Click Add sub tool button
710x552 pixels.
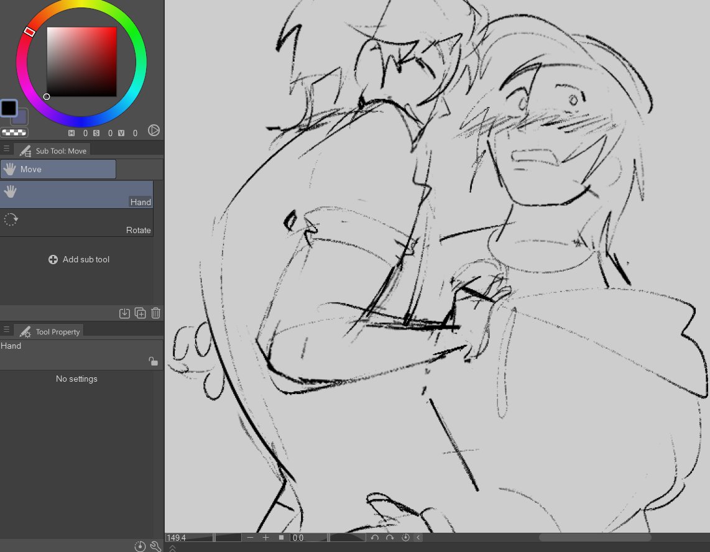(79, 259)
